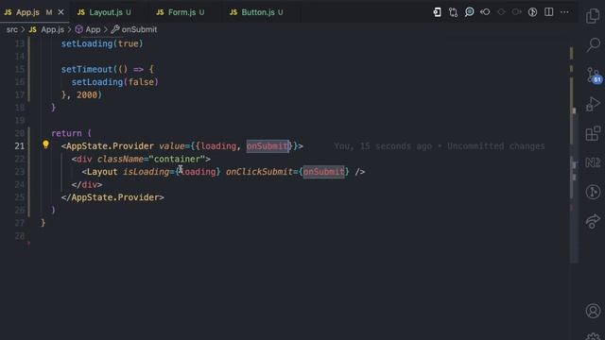605x340 pixels.
Task: Click the 'return' keyword on line 20
Action: pyautogui.click(x=66, y=133)
